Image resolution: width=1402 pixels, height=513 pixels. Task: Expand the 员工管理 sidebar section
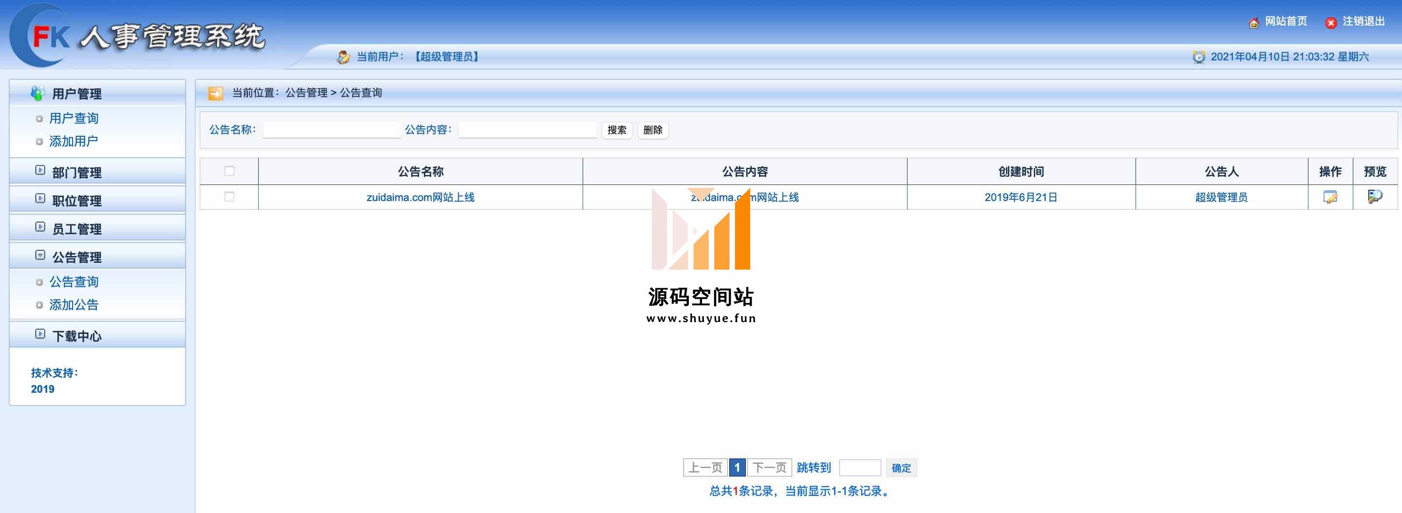[x=76, y=228]
